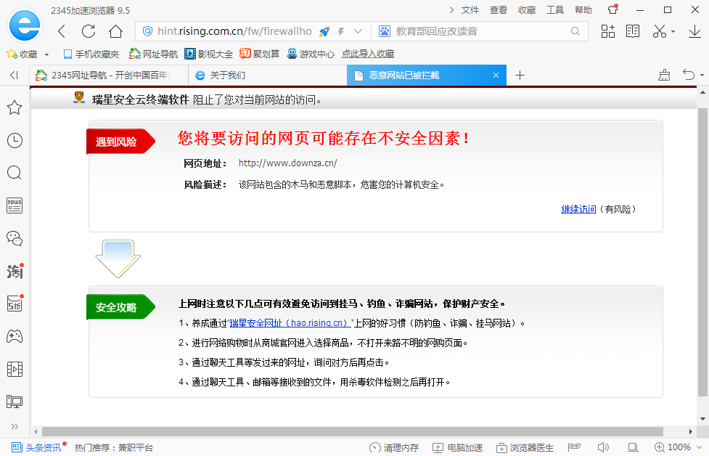Click 浏览器医生 in the status bar
Viewport: 709px width, 456px height.
pyautogui.click(x=525, y=447)
